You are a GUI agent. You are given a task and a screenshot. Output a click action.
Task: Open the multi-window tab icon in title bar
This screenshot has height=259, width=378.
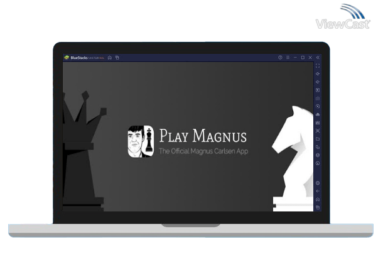click(117, 58)
